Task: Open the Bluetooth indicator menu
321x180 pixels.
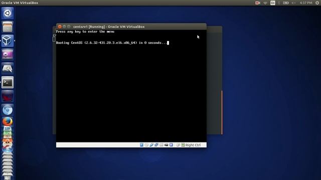Action: (279, 3)
